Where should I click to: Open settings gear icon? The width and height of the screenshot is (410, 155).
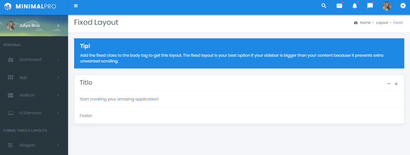click(x=403, y=6)
